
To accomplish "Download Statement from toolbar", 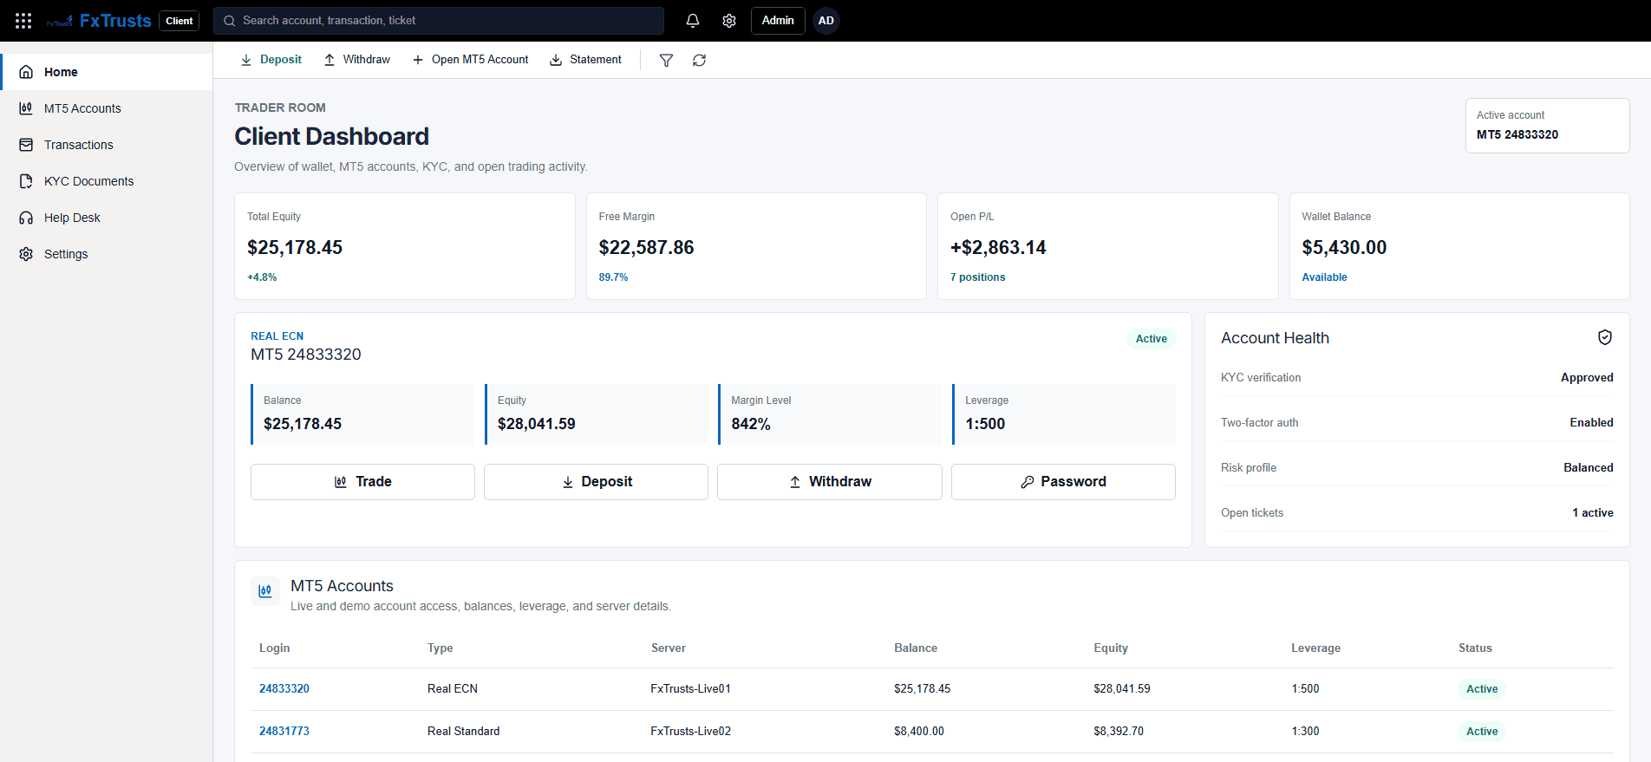I will [x=585, y=60].
